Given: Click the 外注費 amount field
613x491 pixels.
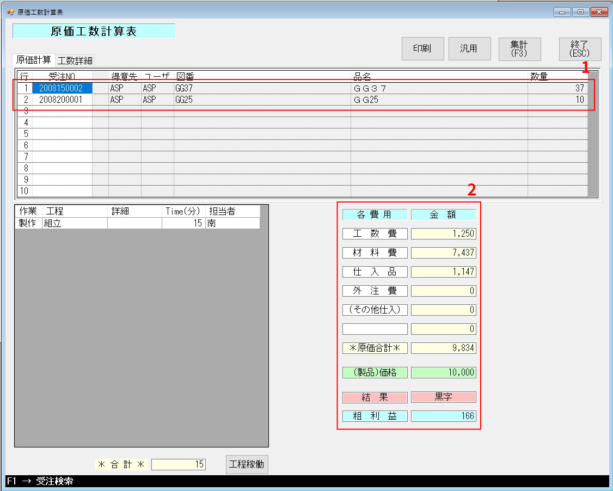Looking at the screenshot, I should [443, 291].
